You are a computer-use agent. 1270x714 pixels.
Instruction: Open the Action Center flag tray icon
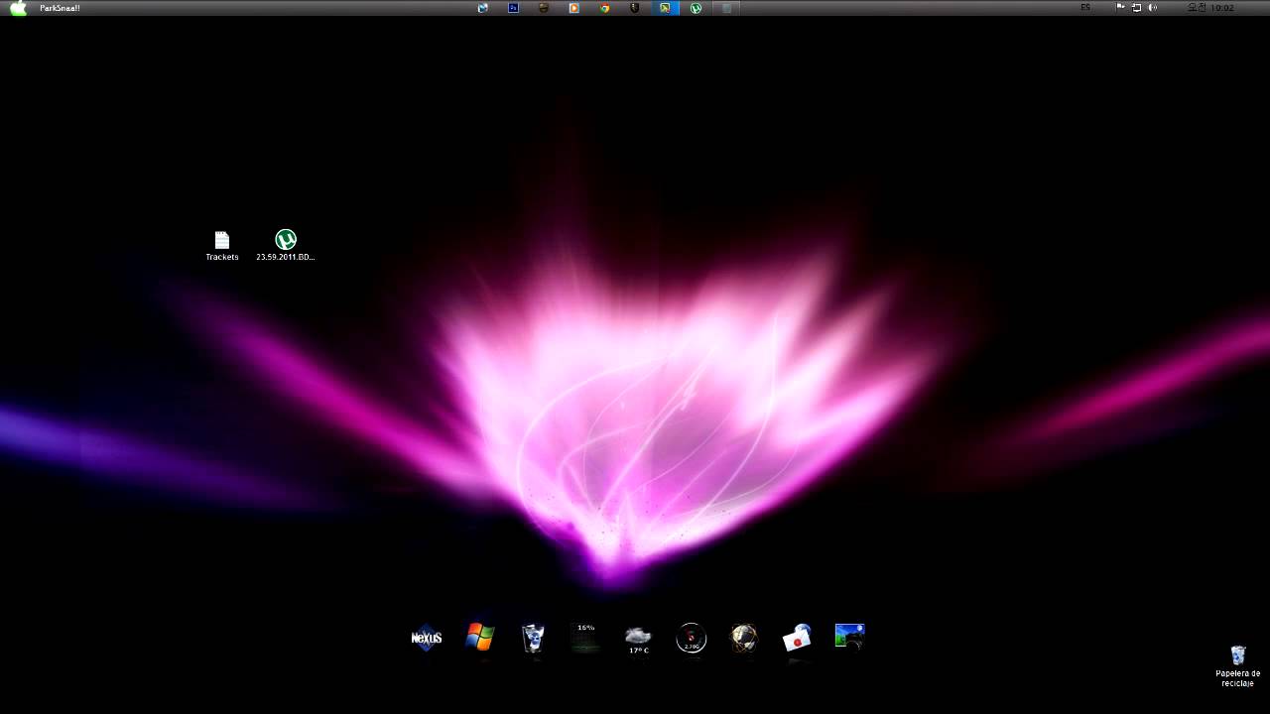pyautogui.click(x=1121, y=7)
